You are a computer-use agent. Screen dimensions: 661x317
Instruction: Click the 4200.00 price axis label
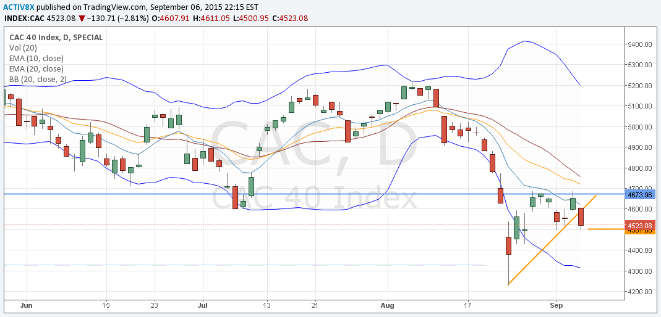640,292
